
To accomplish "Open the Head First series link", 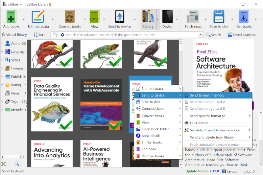I will (x=207, y=52).
